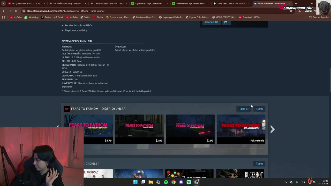This screenshot has height=186, width=331.
Task: Close the Fears to Fathom browser tab
Action: (290, 4)
